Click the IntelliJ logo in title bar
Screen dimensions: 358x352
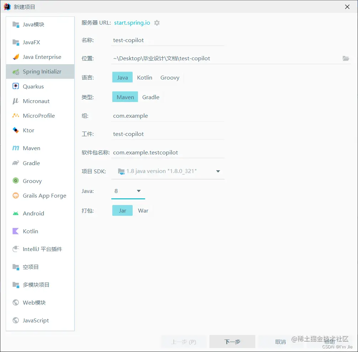pyautogui.click(x=7, y=7)
